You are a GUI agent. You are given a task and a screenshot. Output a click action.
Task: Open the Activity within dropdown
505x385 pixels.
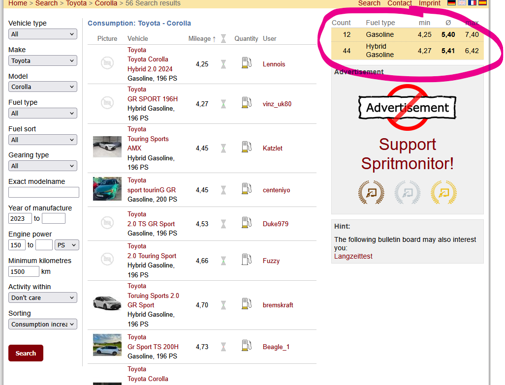(x=43, y=298)
